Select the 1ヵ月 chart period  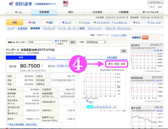pos(96,107)
